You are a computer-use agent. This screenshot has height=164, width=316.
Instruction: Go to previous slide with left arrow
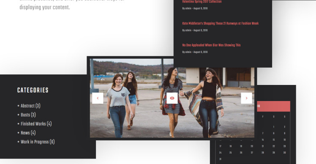coord(98,98)
